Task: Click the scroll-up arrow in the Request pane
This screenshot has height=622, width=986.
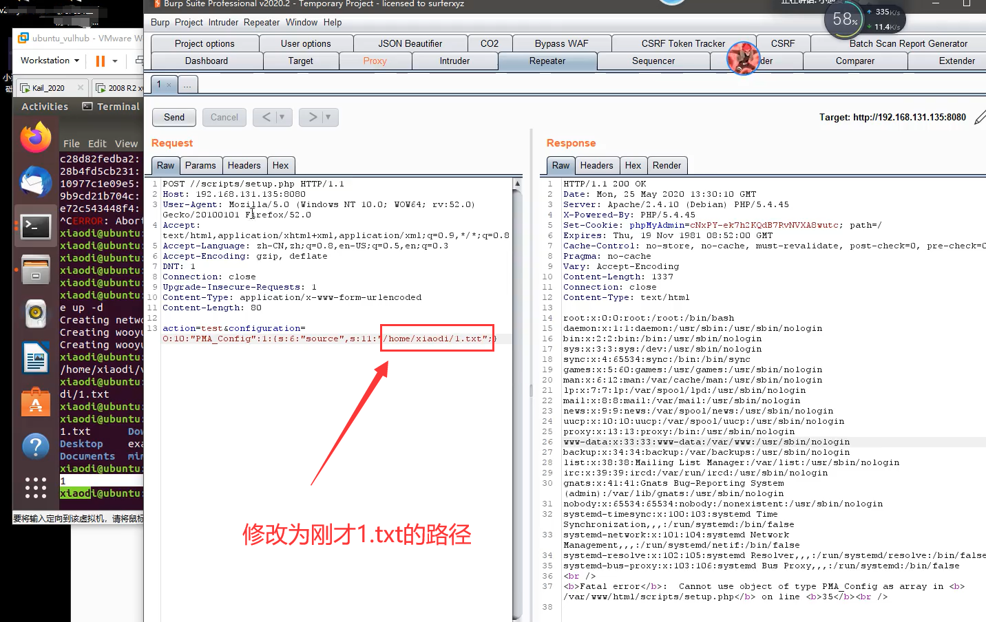Action: click(x=517, y=184)
